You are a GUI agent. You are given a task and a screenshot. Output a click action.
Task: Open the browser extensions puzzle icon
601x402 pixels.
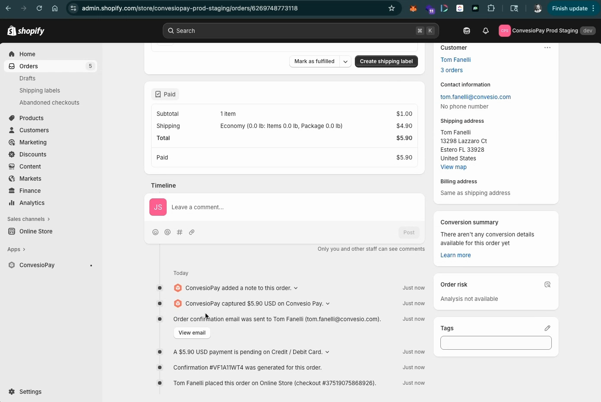[x=491, y=8]
